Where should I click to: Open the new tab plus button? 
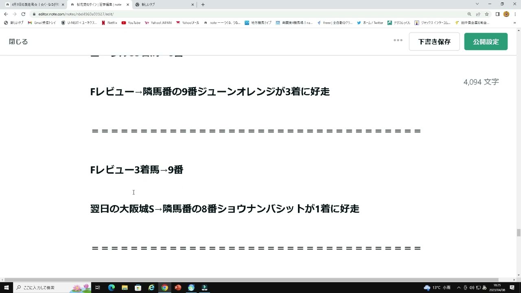203,4
